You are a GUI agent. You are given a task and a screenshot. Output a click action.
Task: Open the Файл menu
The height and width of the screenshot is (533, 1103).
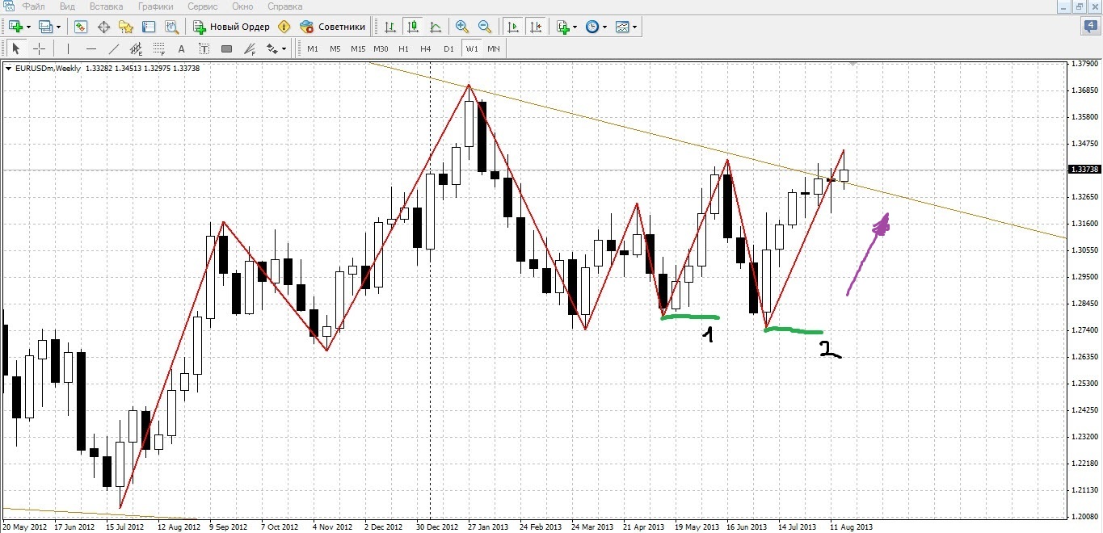click(x=34, y=6)
